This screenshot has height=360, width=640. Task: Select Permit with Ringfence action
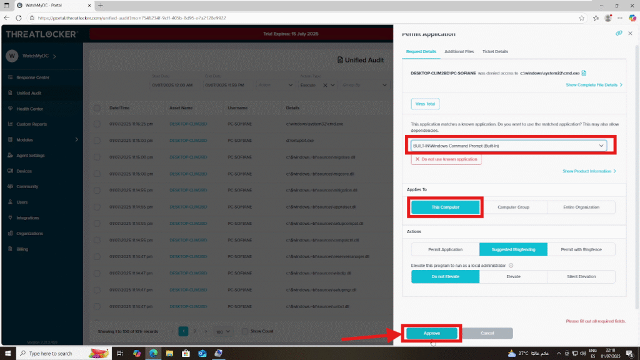pos(581,249)
